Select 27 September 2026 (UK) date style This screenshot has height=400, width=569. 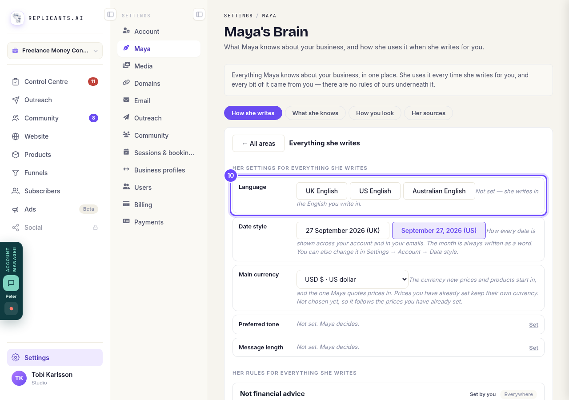click(x=343, y=231)
